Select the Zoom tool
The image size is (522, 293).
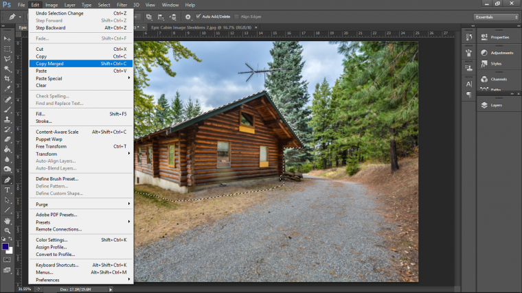point(7,231)
